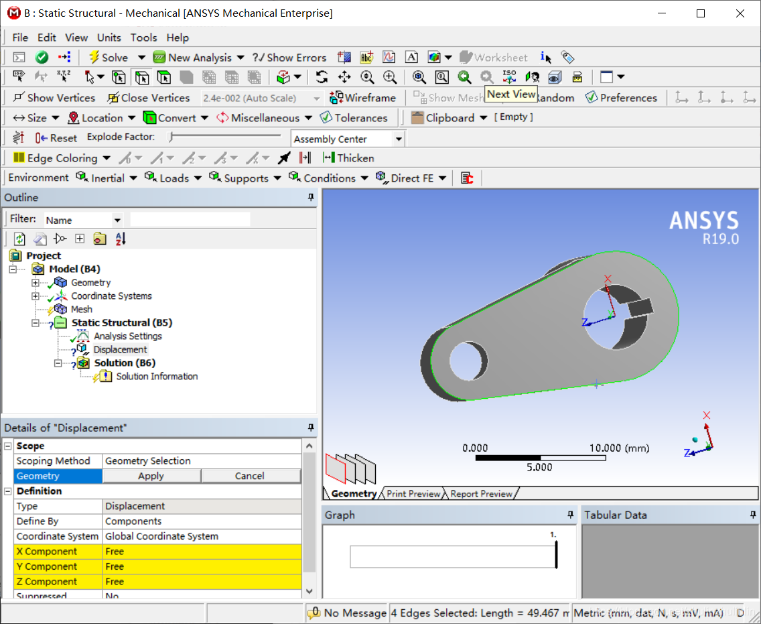The width and height of the screenshot is (761, 624).
Task: Click the Outline filter text field
Action: 190,219
